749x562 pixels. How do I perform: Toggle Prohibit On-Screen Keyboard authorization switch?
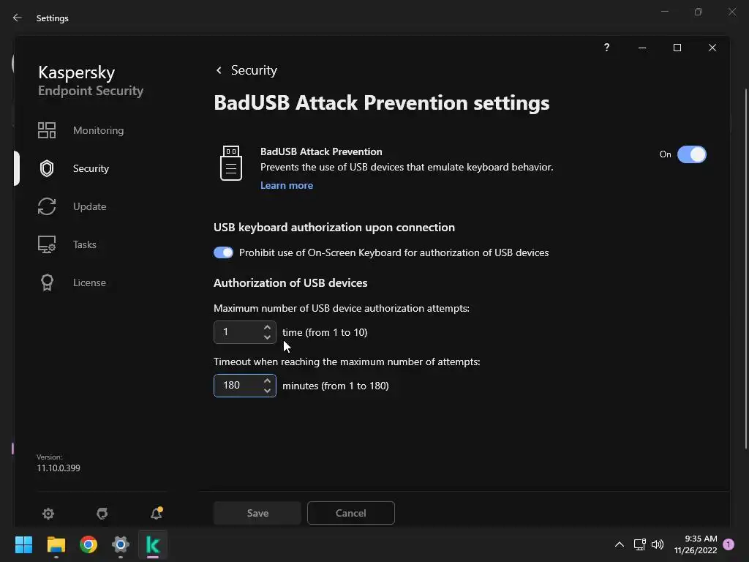223,252
